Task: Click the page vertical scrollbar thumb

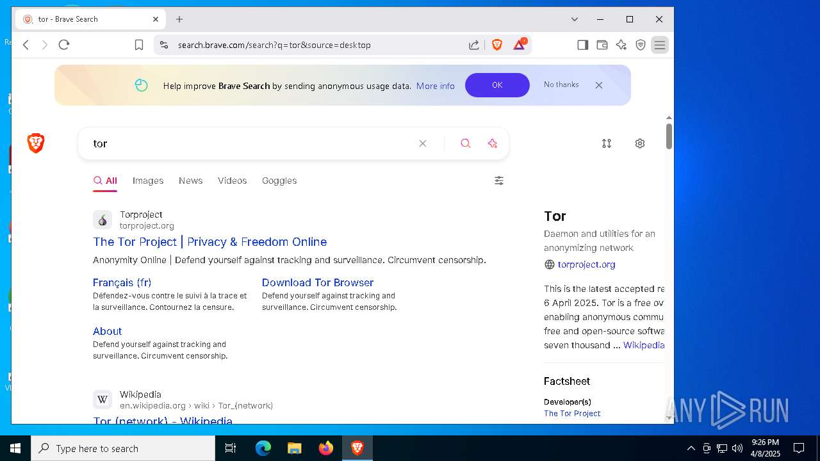Action: [669, 136]
